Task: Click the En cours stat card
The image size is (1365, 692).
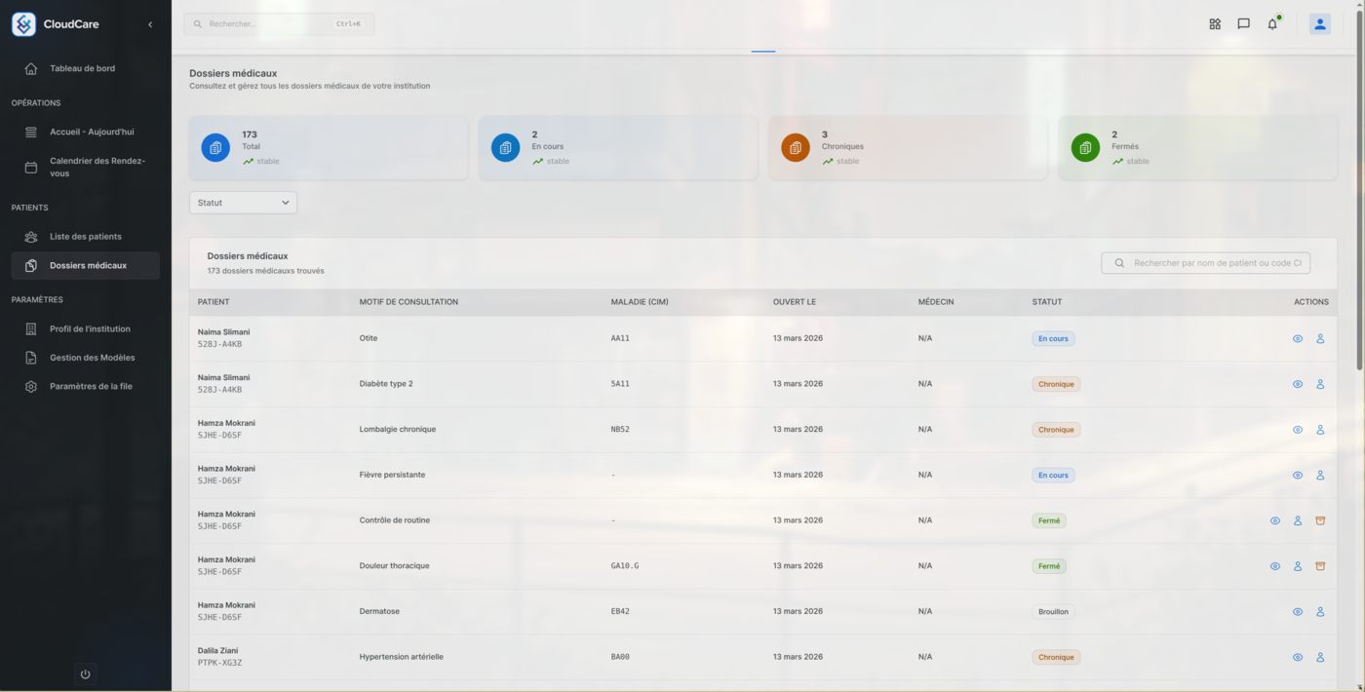Action: tap(617, 148)
